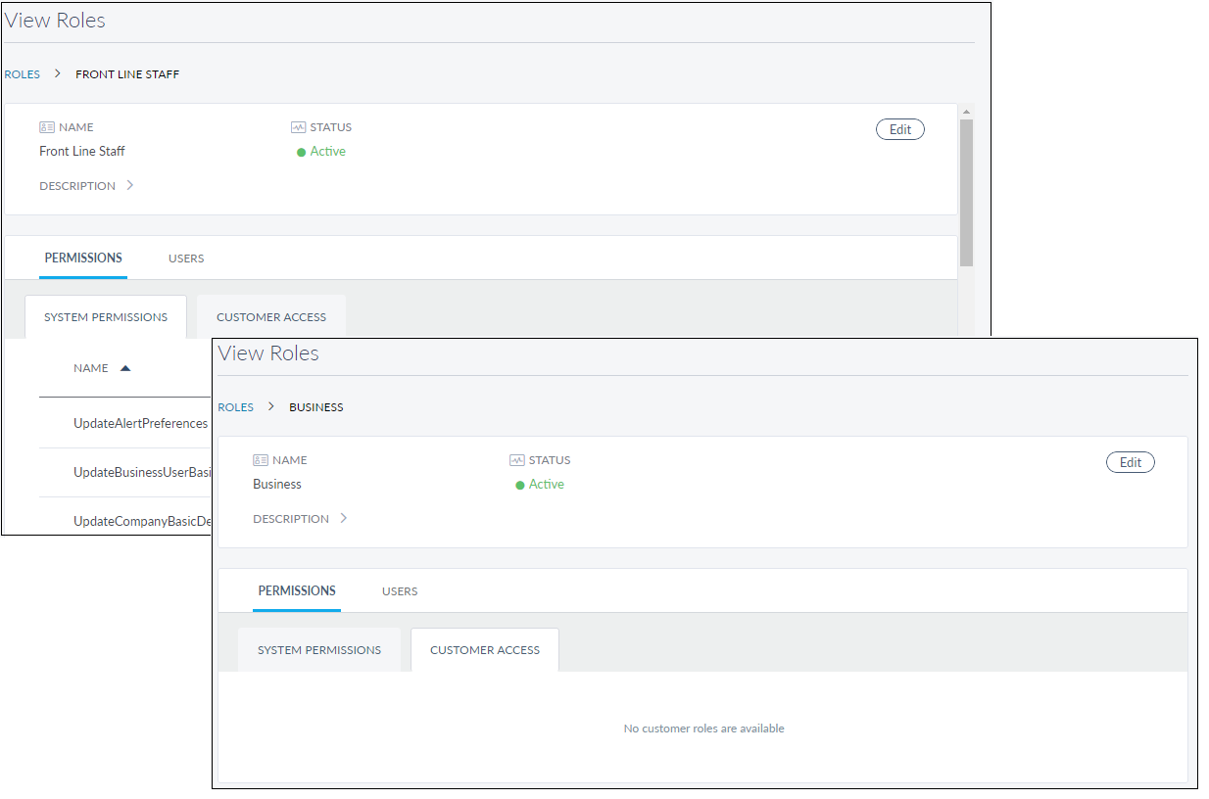The height and width of the screenshot is (799, 1209).
Task: Select the UpdateAlertPreferences permission row
Action: (140, 424)
